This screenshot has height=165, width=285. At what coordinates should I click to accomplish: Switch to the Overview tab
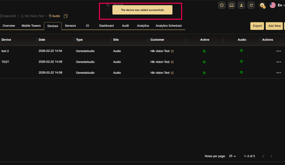pos(9,26)
